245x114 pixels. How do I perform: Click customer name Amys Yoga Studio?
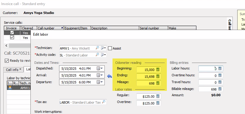[x=39, y=13]
